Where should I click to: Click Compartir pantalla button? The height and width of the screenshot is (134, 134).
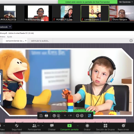[x=69, y=127]
